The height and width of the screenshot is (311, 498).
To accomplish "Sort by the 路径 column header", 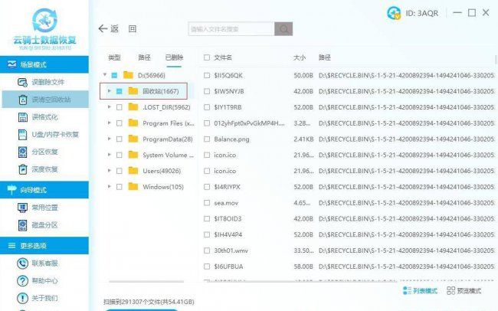I will tap(325, 57).
